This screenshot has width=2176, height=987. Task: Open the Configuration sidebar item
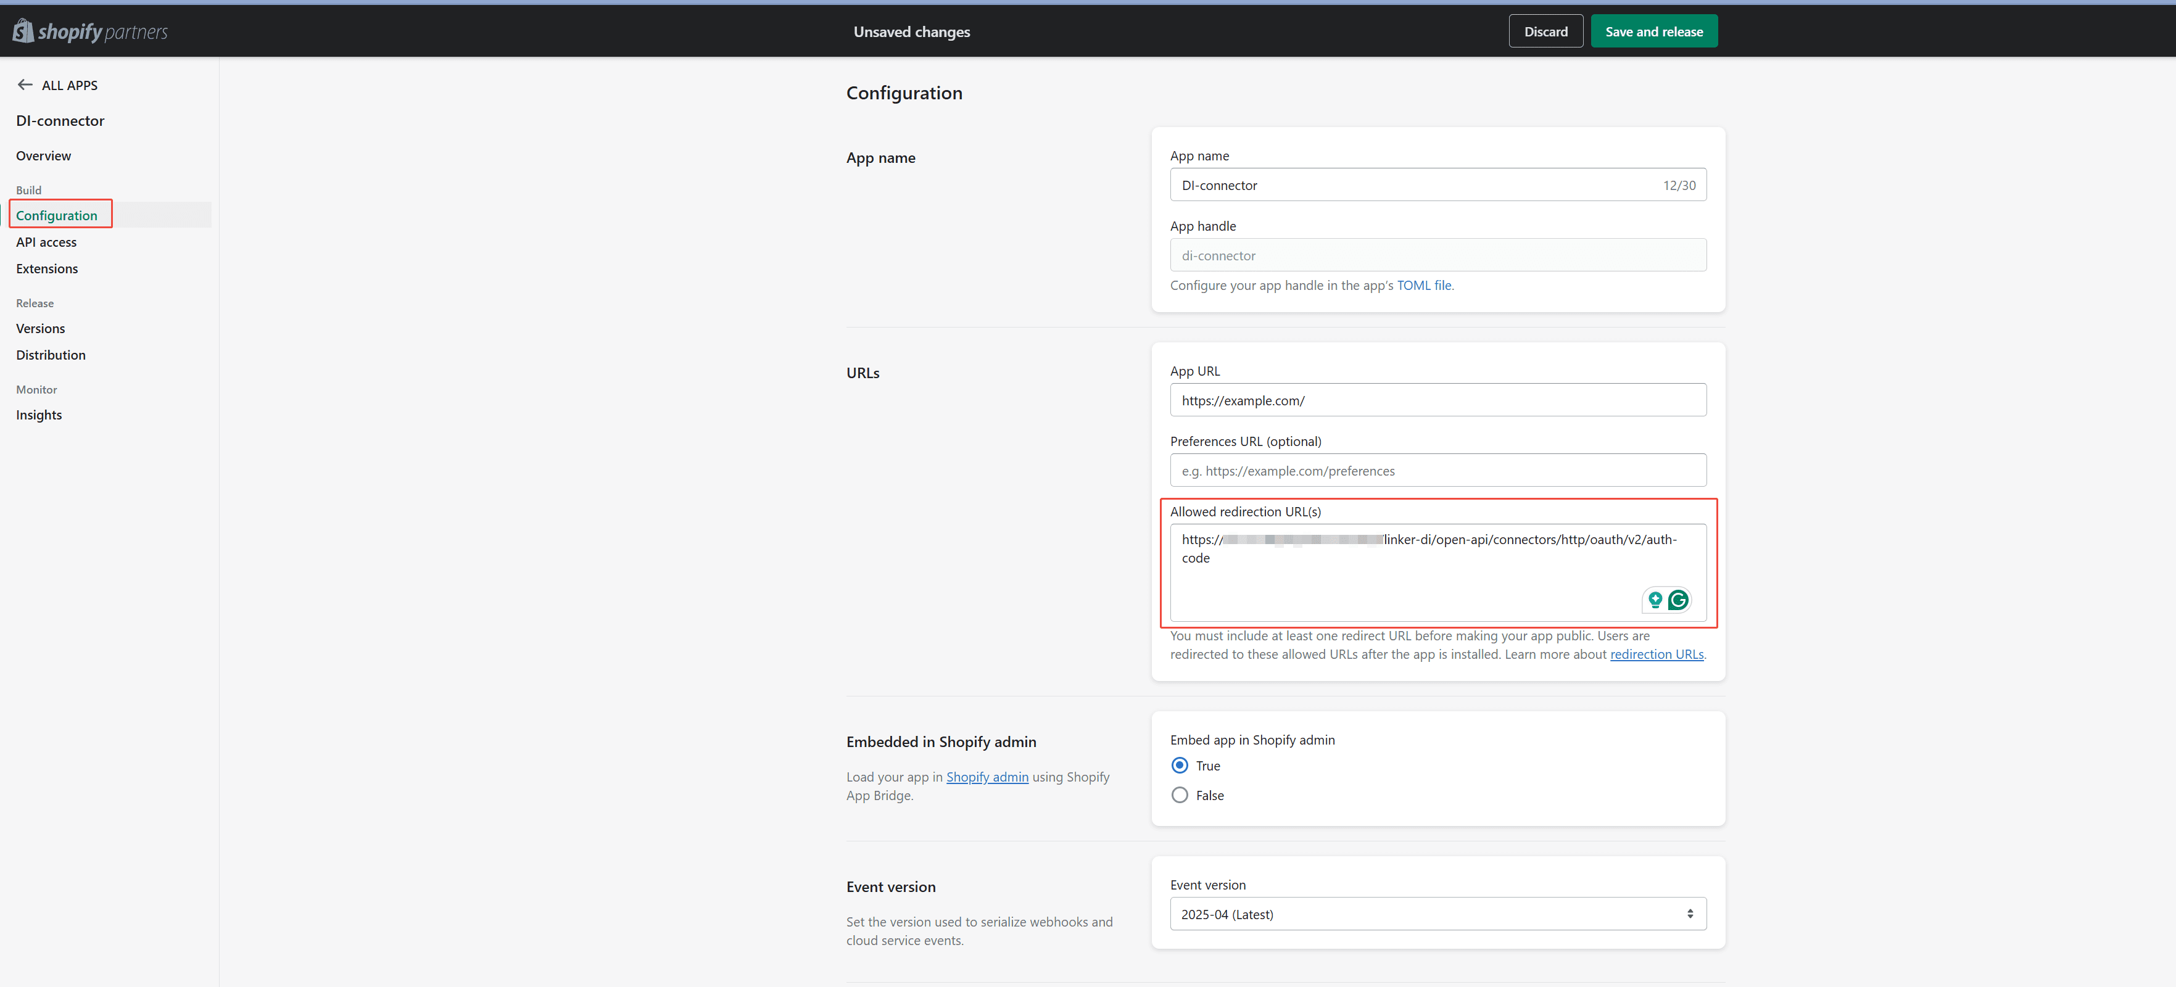(57, 215)
